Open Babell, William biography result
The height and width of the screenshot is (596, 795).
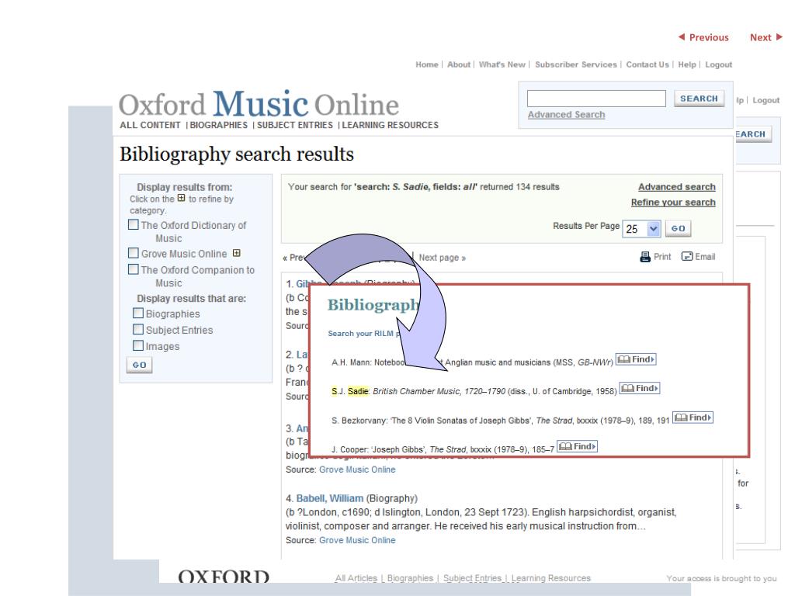pyautogui.click(x=329, y=498)
